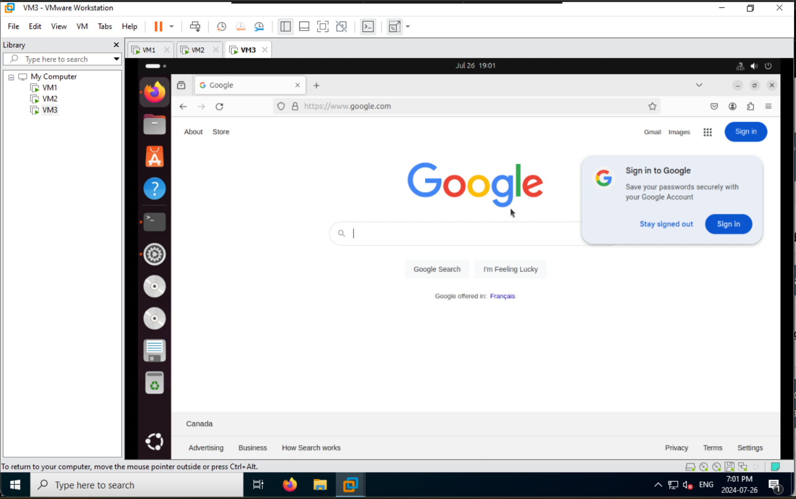The width and height of the screenshot is (796, 499).
Task: Open the Snapshot Manager
Action: (x=259, y=26)
